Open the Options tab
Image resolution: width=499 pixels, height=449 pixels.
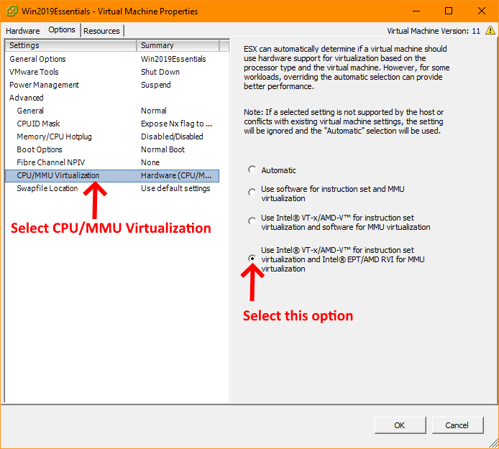coord(62,30)
